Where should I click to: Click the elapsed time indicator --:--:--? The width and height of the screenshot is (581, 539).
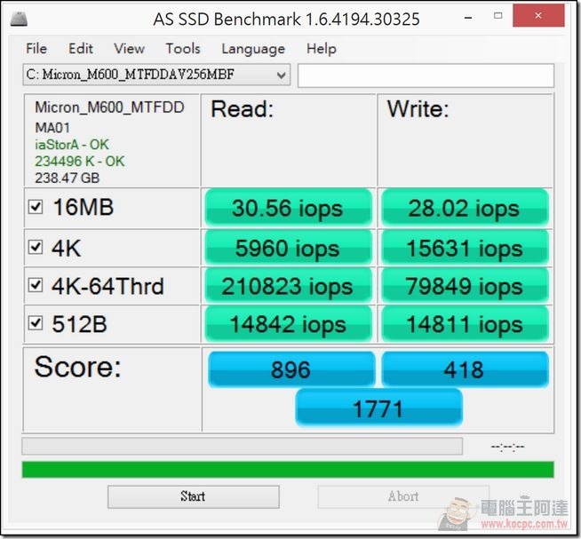coord(507,447)
